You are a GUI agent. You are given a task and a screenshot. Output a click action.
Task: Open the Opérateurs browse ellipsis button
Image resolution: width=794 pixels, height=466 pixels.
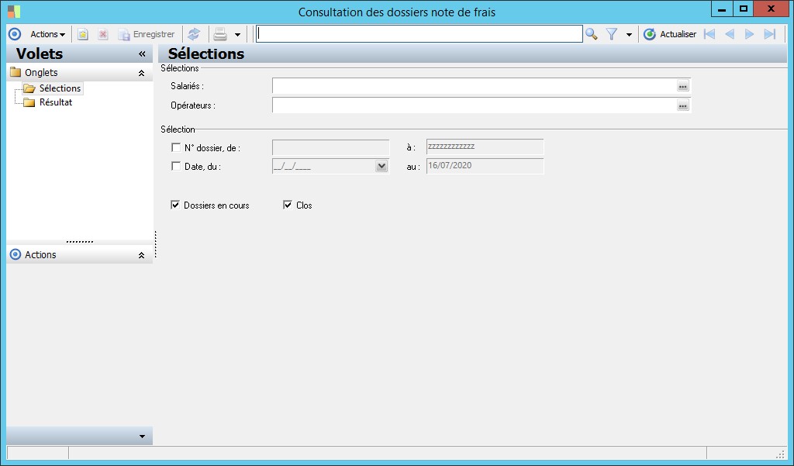tap(683, 105)
